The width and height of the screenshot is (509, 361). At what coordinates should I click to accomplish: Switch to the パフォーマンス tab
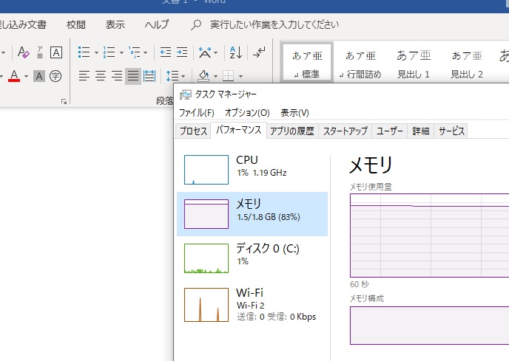pos(238,130)
